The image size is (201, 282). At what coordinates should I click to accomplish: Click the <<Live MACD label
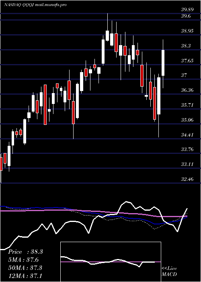[x=169, y=271]
